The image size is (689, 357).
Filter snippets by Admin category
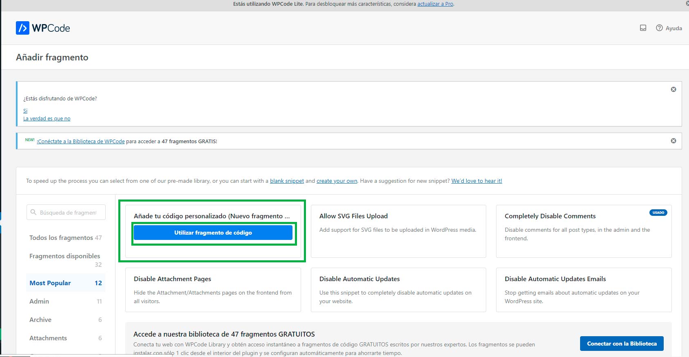click(66, 302)
